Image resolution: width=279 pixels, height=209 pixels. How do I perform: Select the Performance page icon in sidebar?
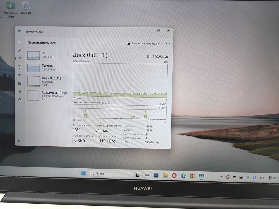click(x=20, y=59)
